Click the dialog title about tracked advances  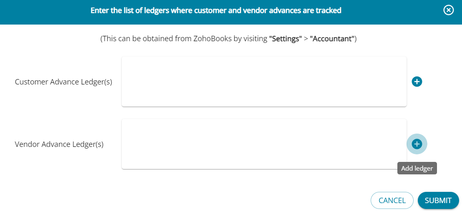coord(216,10)
